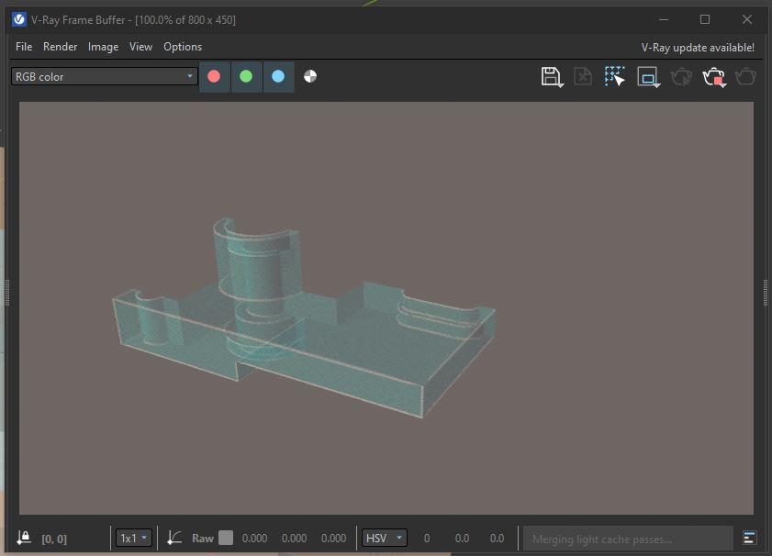This screenshot has width=772, height=556.
Task: Click the Raw color swatch
Action: coord(226,539)
